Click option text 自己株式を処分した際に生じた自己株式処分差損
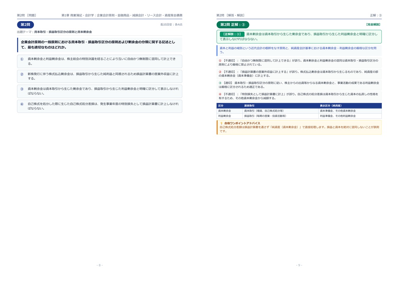The width and height of the screenshot is (399, 282). (x=103, y=106)
